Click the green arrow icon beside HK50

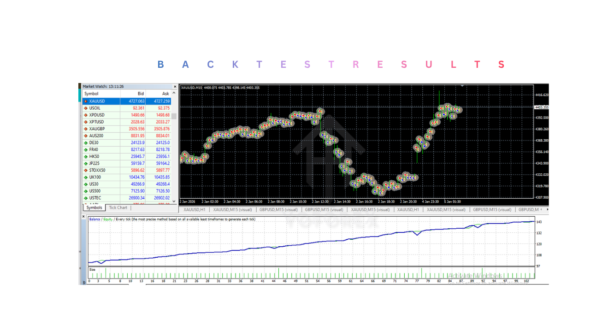pyautogui.click(x=86, y=156)
